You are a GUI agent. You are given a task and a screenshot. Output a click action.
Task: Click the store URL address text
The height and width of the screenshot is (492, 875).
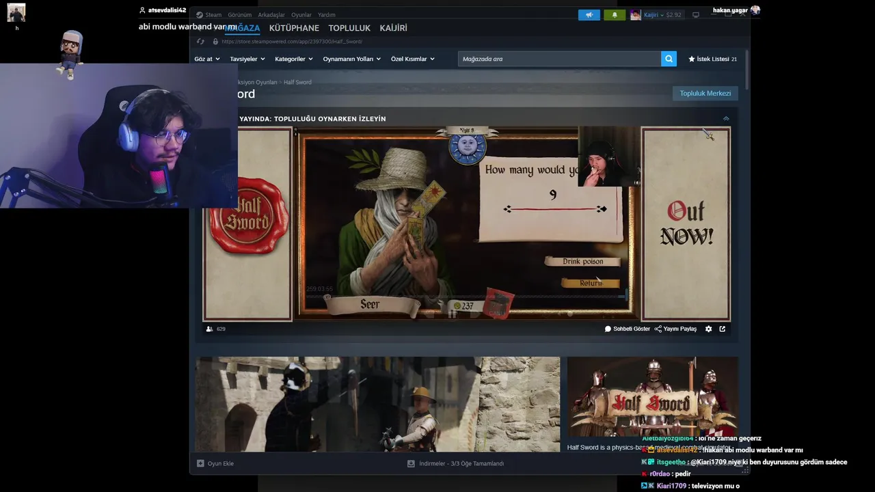click(x=292, y=42)
